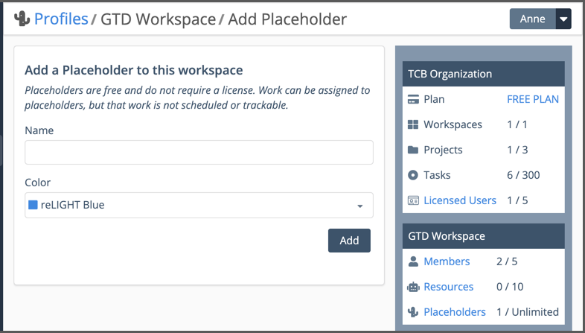Screen dimensions: 585x333
Task: Click the Plan credit card icon
Action: point(413,99)
